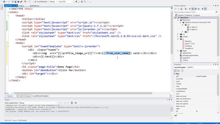Collapse the References folder node

[x=178, y=20]
